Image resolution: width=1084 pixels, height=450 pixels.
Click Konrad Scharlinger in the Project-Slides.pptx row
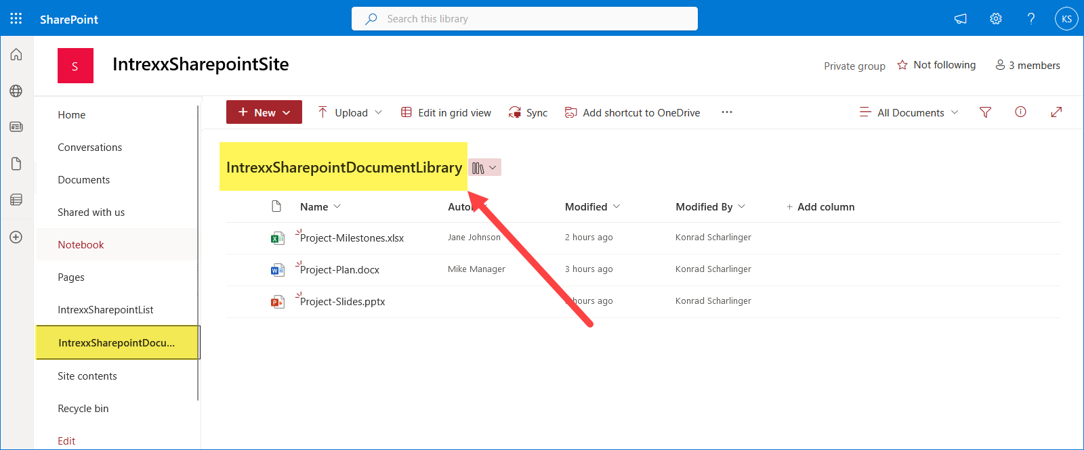[x=713, y=301]
